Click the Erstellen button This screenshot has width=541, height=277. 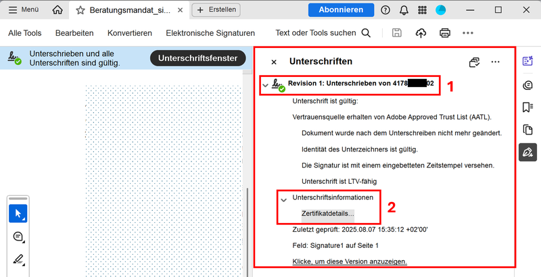click(216, 10)
